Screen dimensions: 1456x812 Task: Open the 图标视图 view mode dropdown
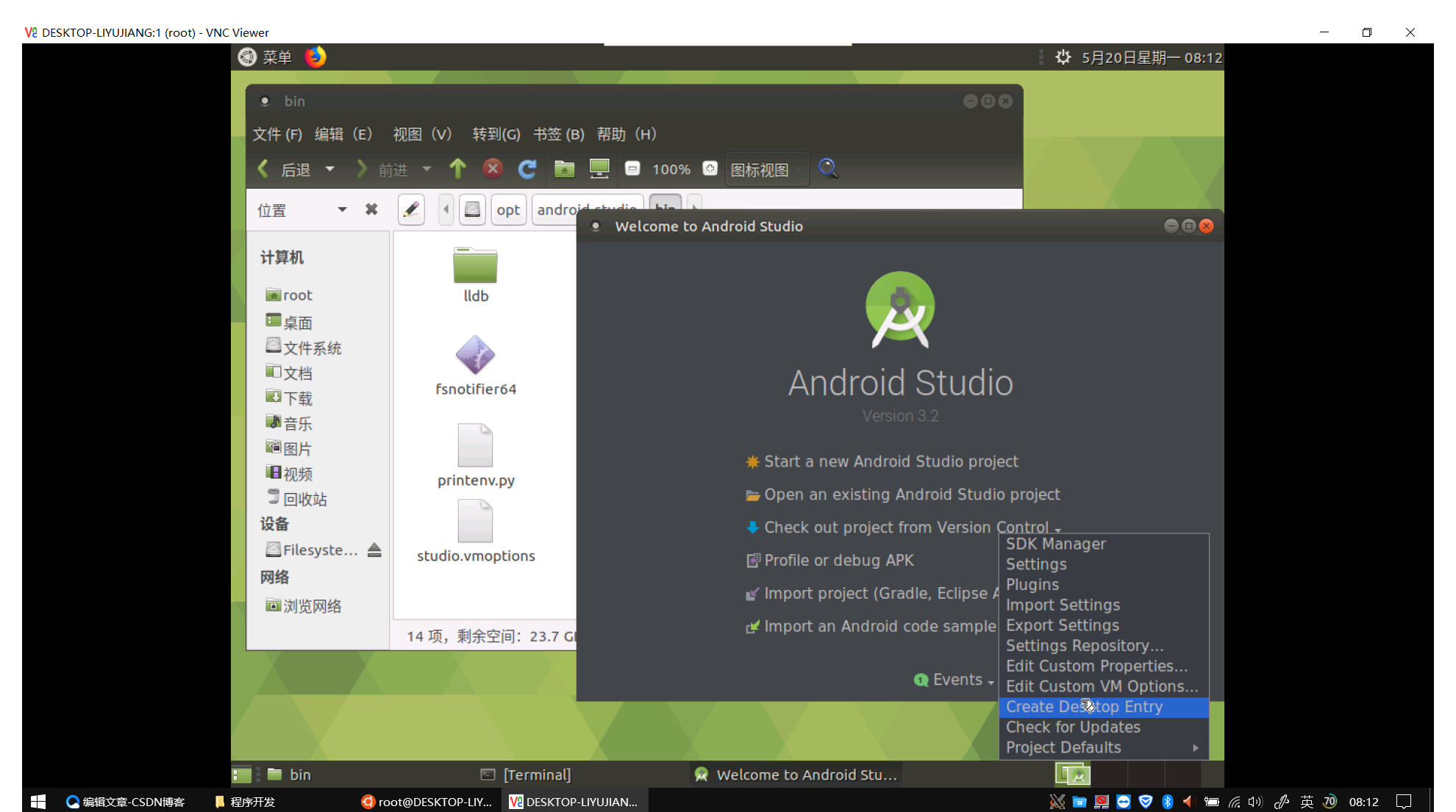pos(766,170)
